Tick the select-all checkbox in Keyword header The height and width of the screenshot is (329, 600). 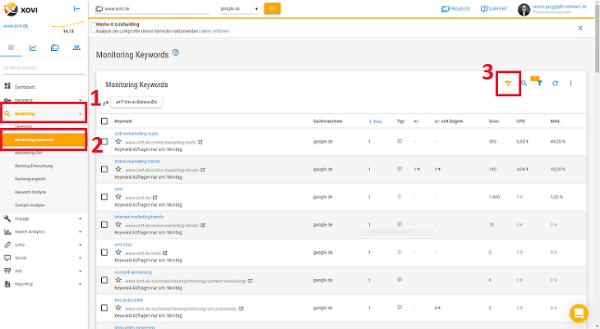[104, 120]
